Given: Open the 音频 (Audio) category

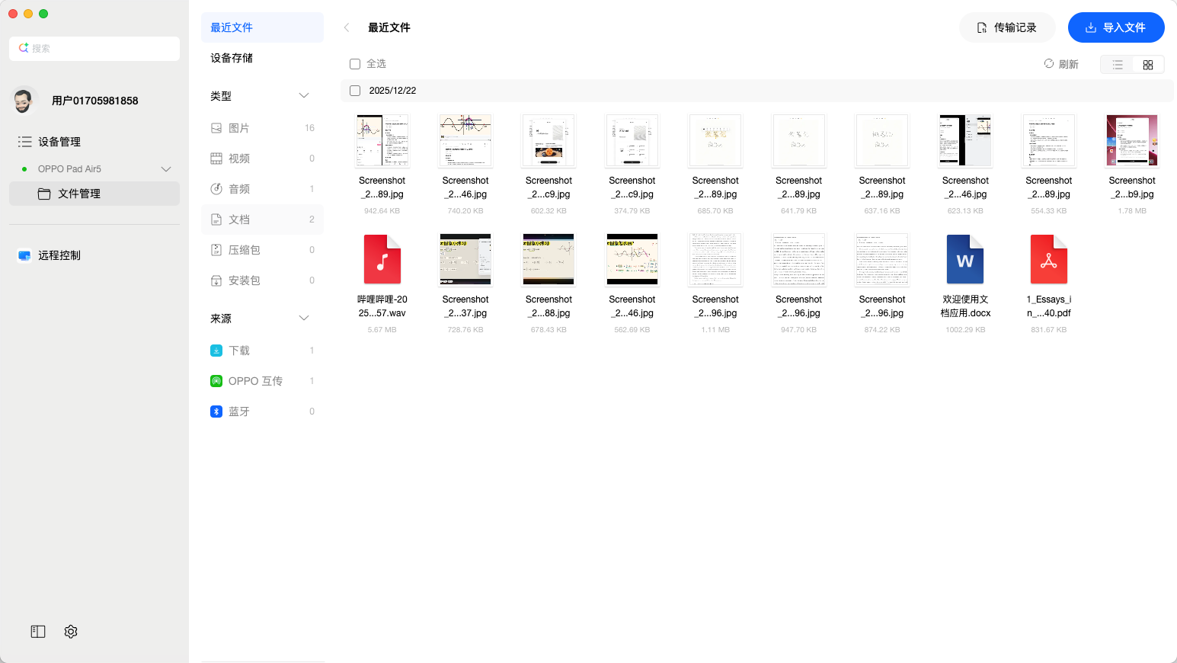Looking at the screenshot, I should [x=238, y=188].
